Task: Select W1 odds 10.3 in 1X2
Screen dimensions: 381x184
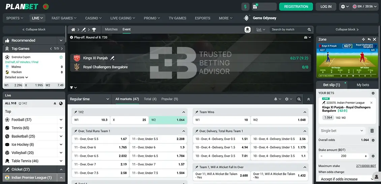Action: point(91,120)
